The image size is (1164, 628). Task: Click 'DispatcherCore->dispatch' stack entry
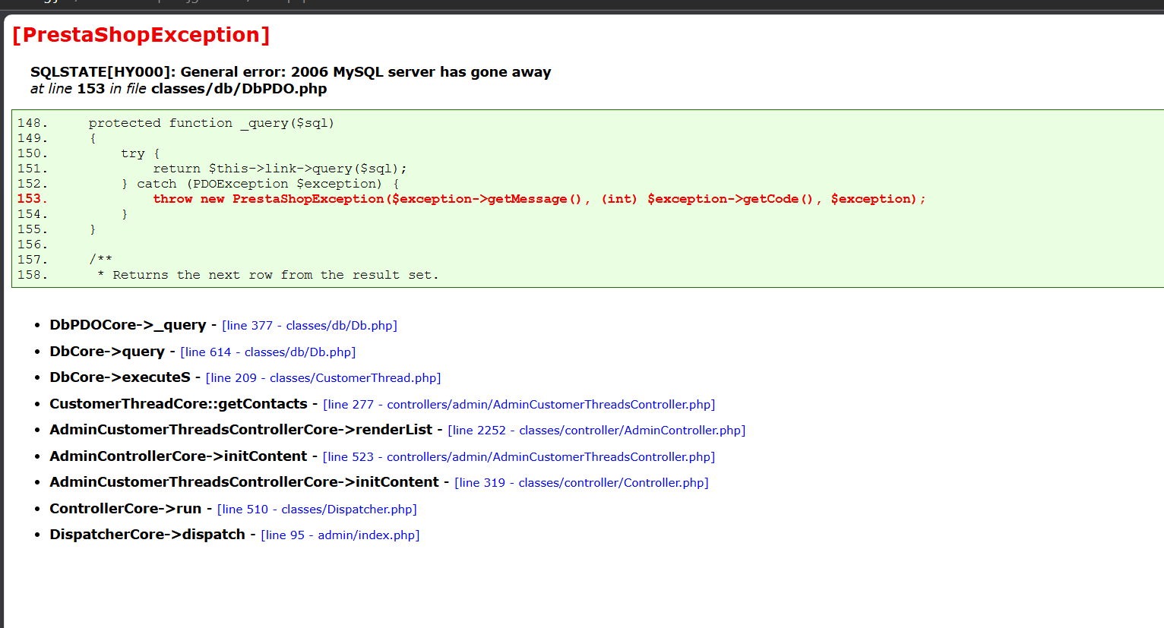pyautogui.click(x=147, y=535)
